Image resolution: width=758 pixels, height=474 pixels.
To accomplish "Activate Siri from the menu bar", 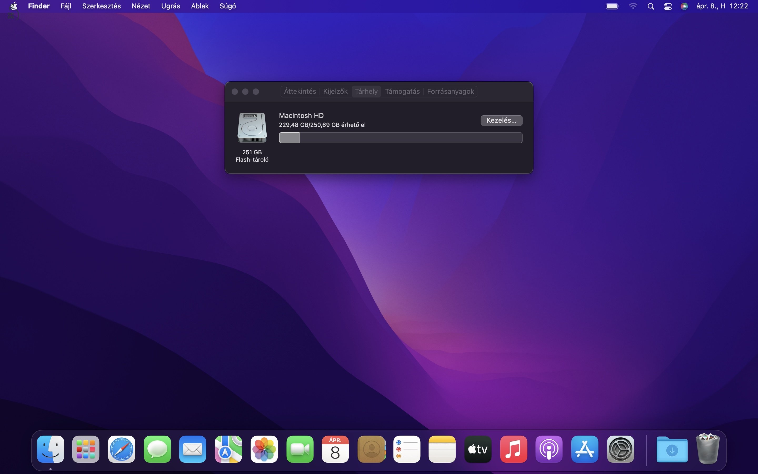I will (684, 6).
